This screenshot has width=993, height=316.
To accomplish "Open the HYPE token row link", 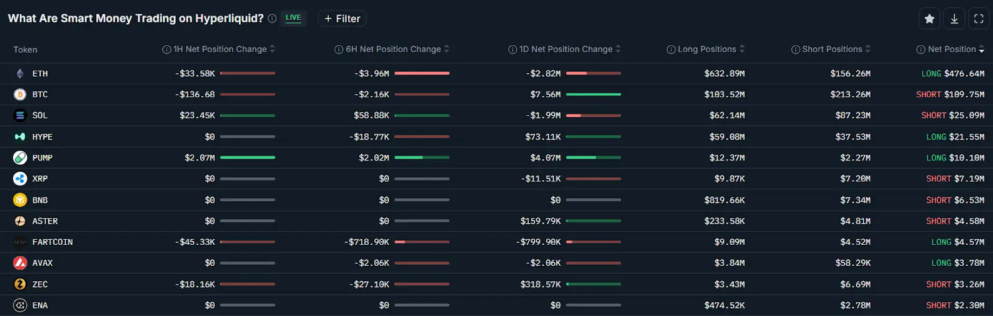I will [42, 137].
